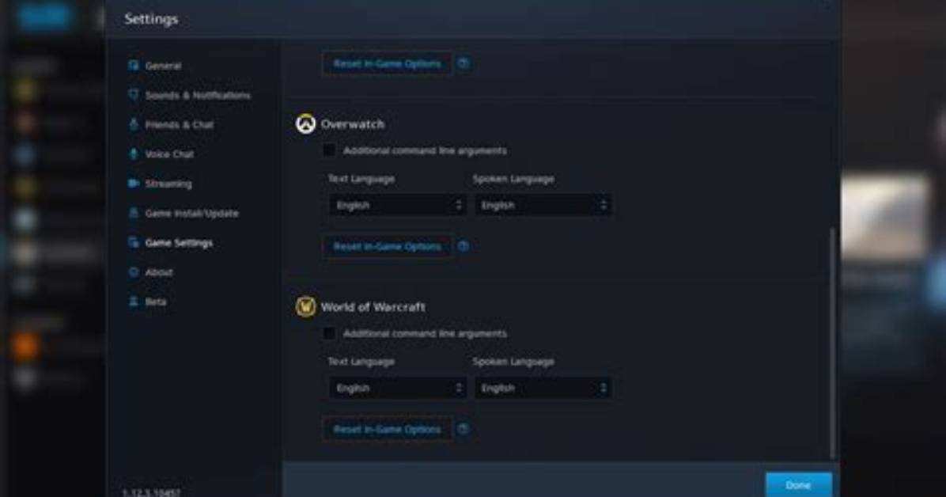Click the Friends & Chat person icon
The image size is (946, 497).
coord(134,123)
